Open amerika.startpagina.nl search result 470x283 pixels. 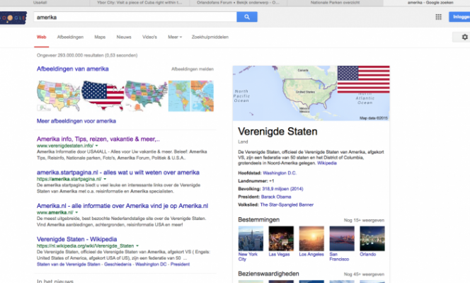117,173
